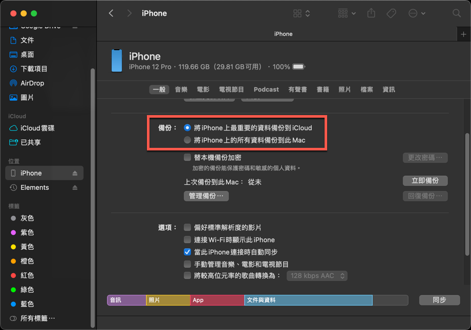Click the 同步 button

tap(439, 300)
